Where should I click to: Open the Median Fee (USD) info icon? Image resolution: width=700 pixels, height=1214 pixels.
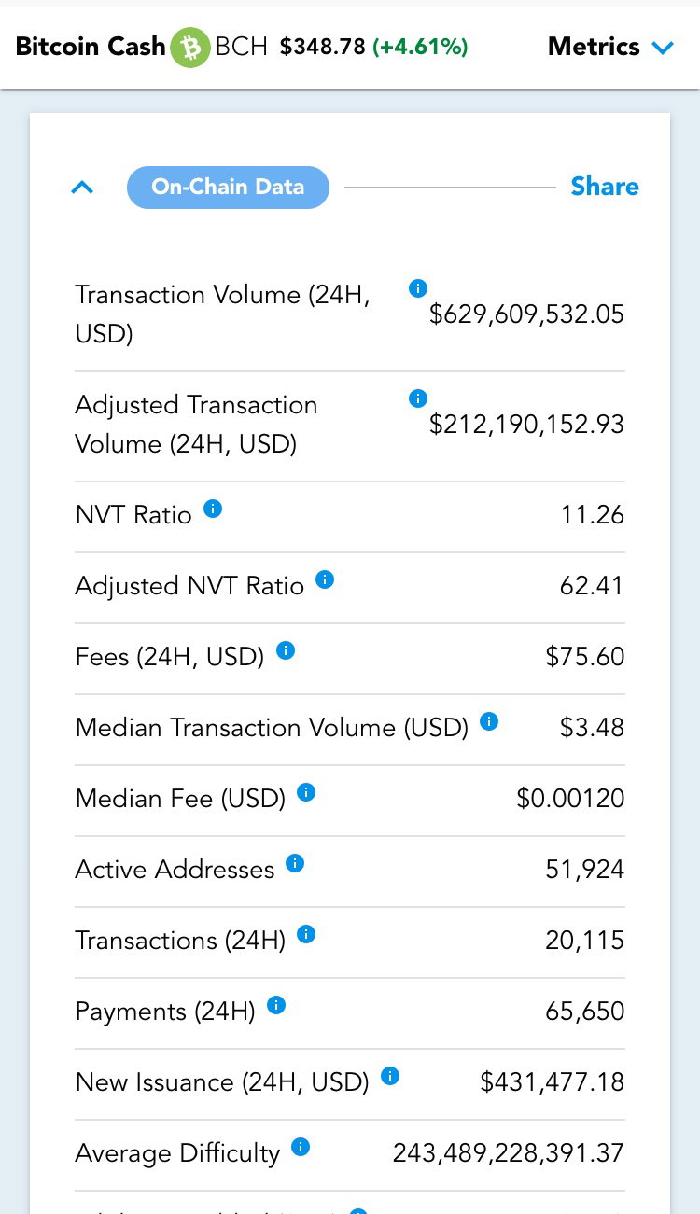[x=306, y=792]
